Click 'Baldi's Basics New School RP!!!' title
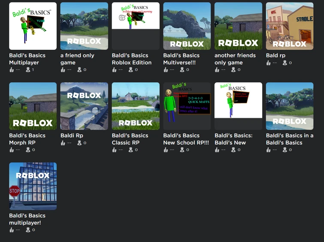Image resolution: width=324 pixels, height=242 pixels. [x=186, y=139]
